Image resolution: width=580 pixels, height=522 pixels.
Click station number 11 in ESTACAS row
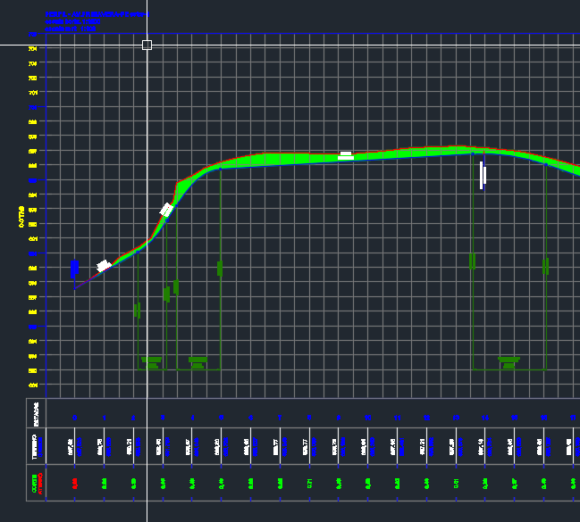pyautogui.click(x=398, y=418)
